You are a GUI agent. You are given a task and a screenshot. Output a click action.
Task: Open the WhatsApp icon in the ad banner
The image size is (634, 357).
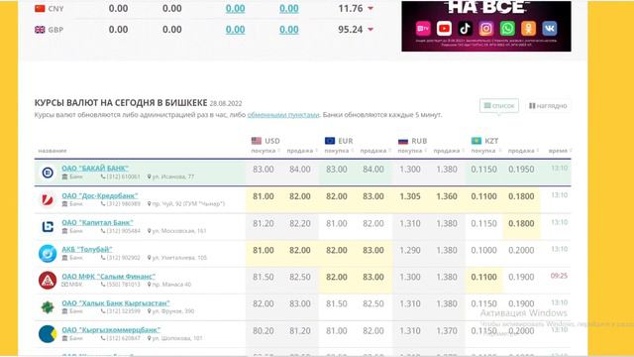[x=507, y=29]
